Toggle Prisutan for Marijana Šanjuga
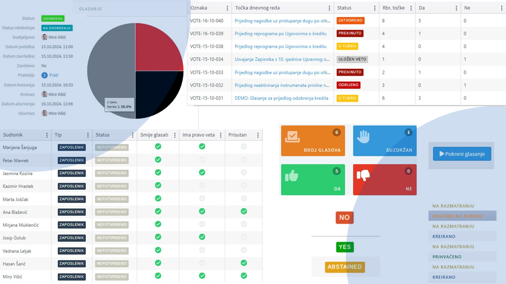Screen dimensions: 506x284 (x=244, y=146)
